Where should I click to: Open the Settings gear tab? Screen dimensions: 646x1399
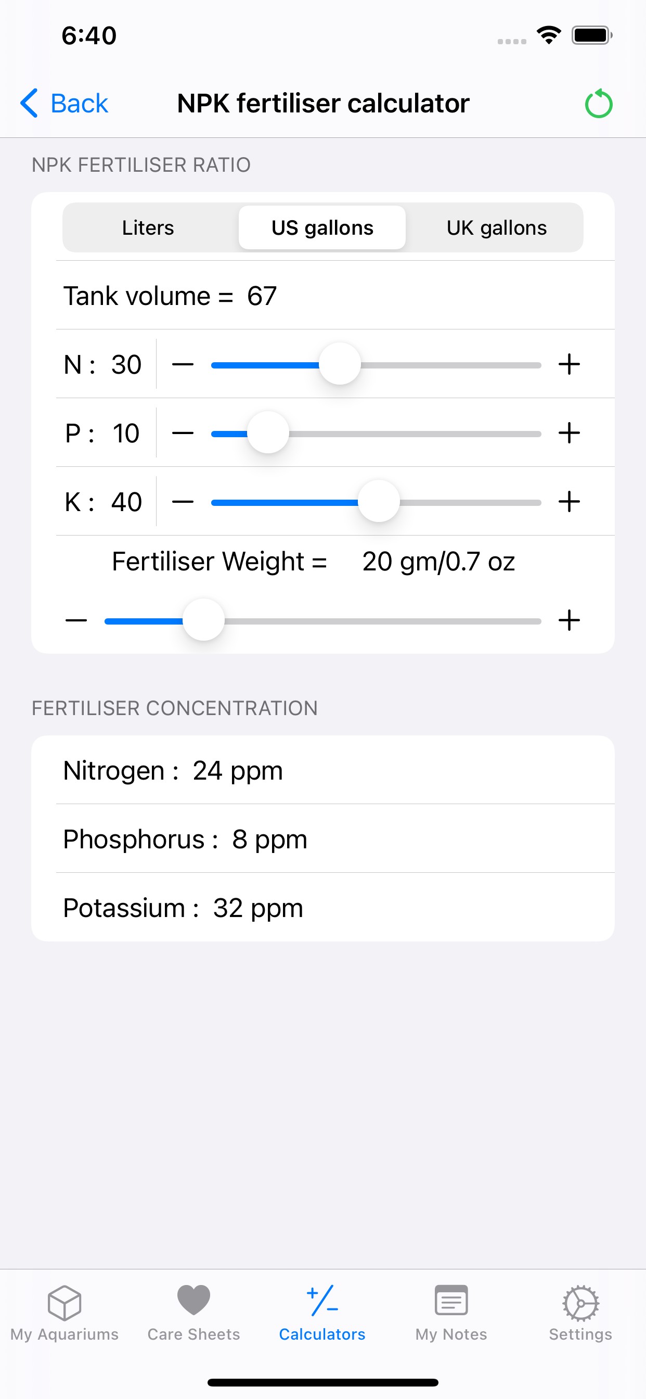[580, 1312]
